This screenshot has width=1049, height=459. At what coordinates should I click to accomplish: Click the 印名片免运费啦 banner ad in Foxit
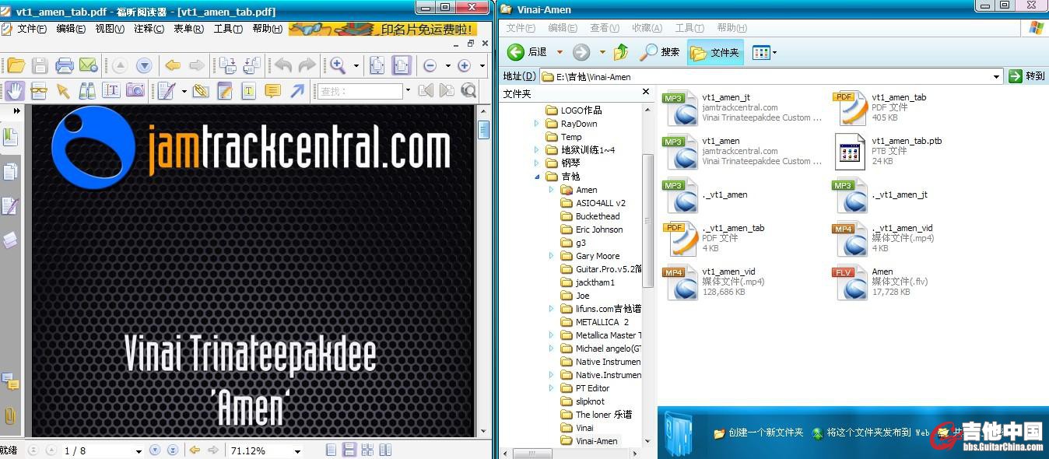(381, 30)
